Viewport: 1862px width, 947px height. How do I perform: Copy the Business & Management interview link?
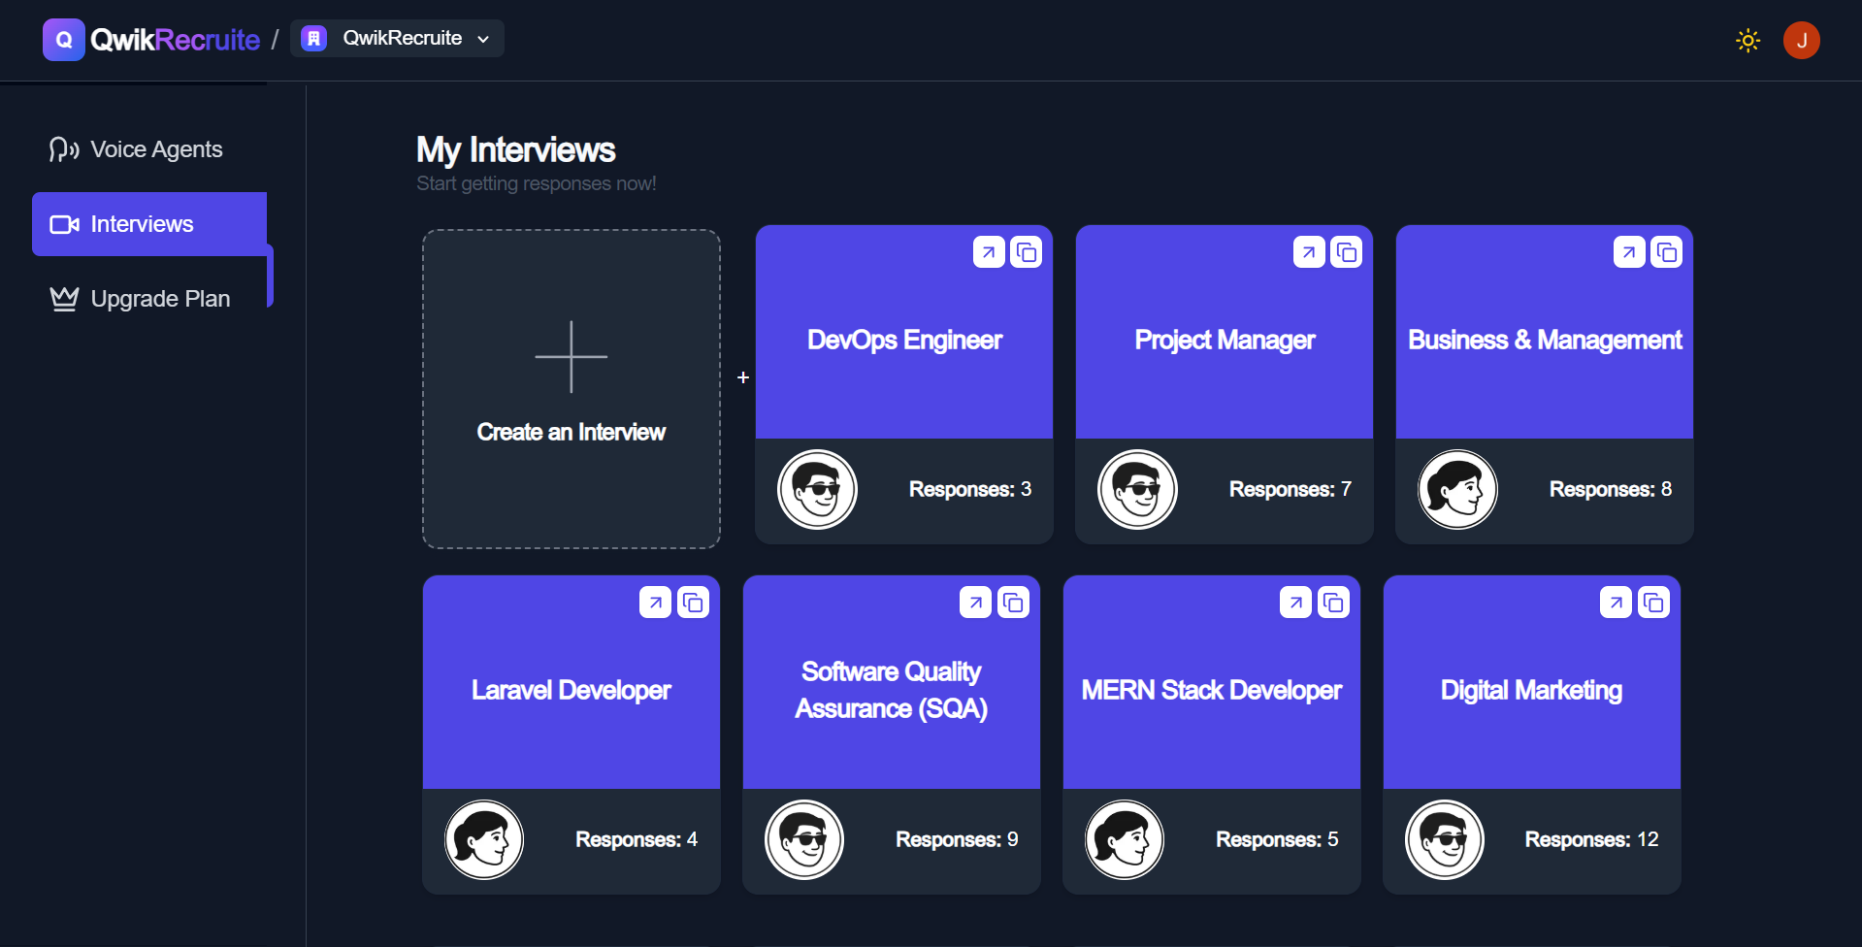pyautogui.click(x=1667, y=252)
